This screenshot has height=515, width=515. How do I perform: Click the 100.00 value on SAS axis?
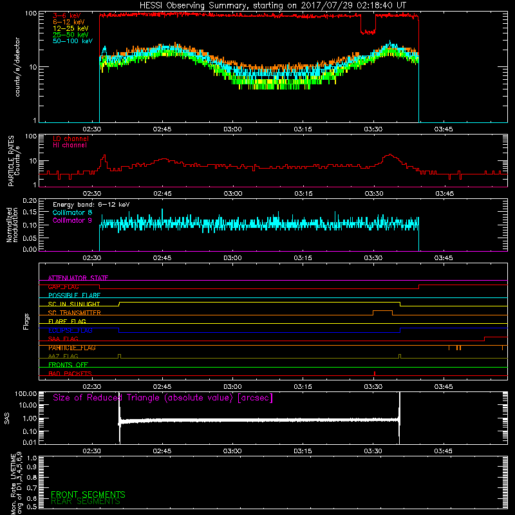pos(26,393)
